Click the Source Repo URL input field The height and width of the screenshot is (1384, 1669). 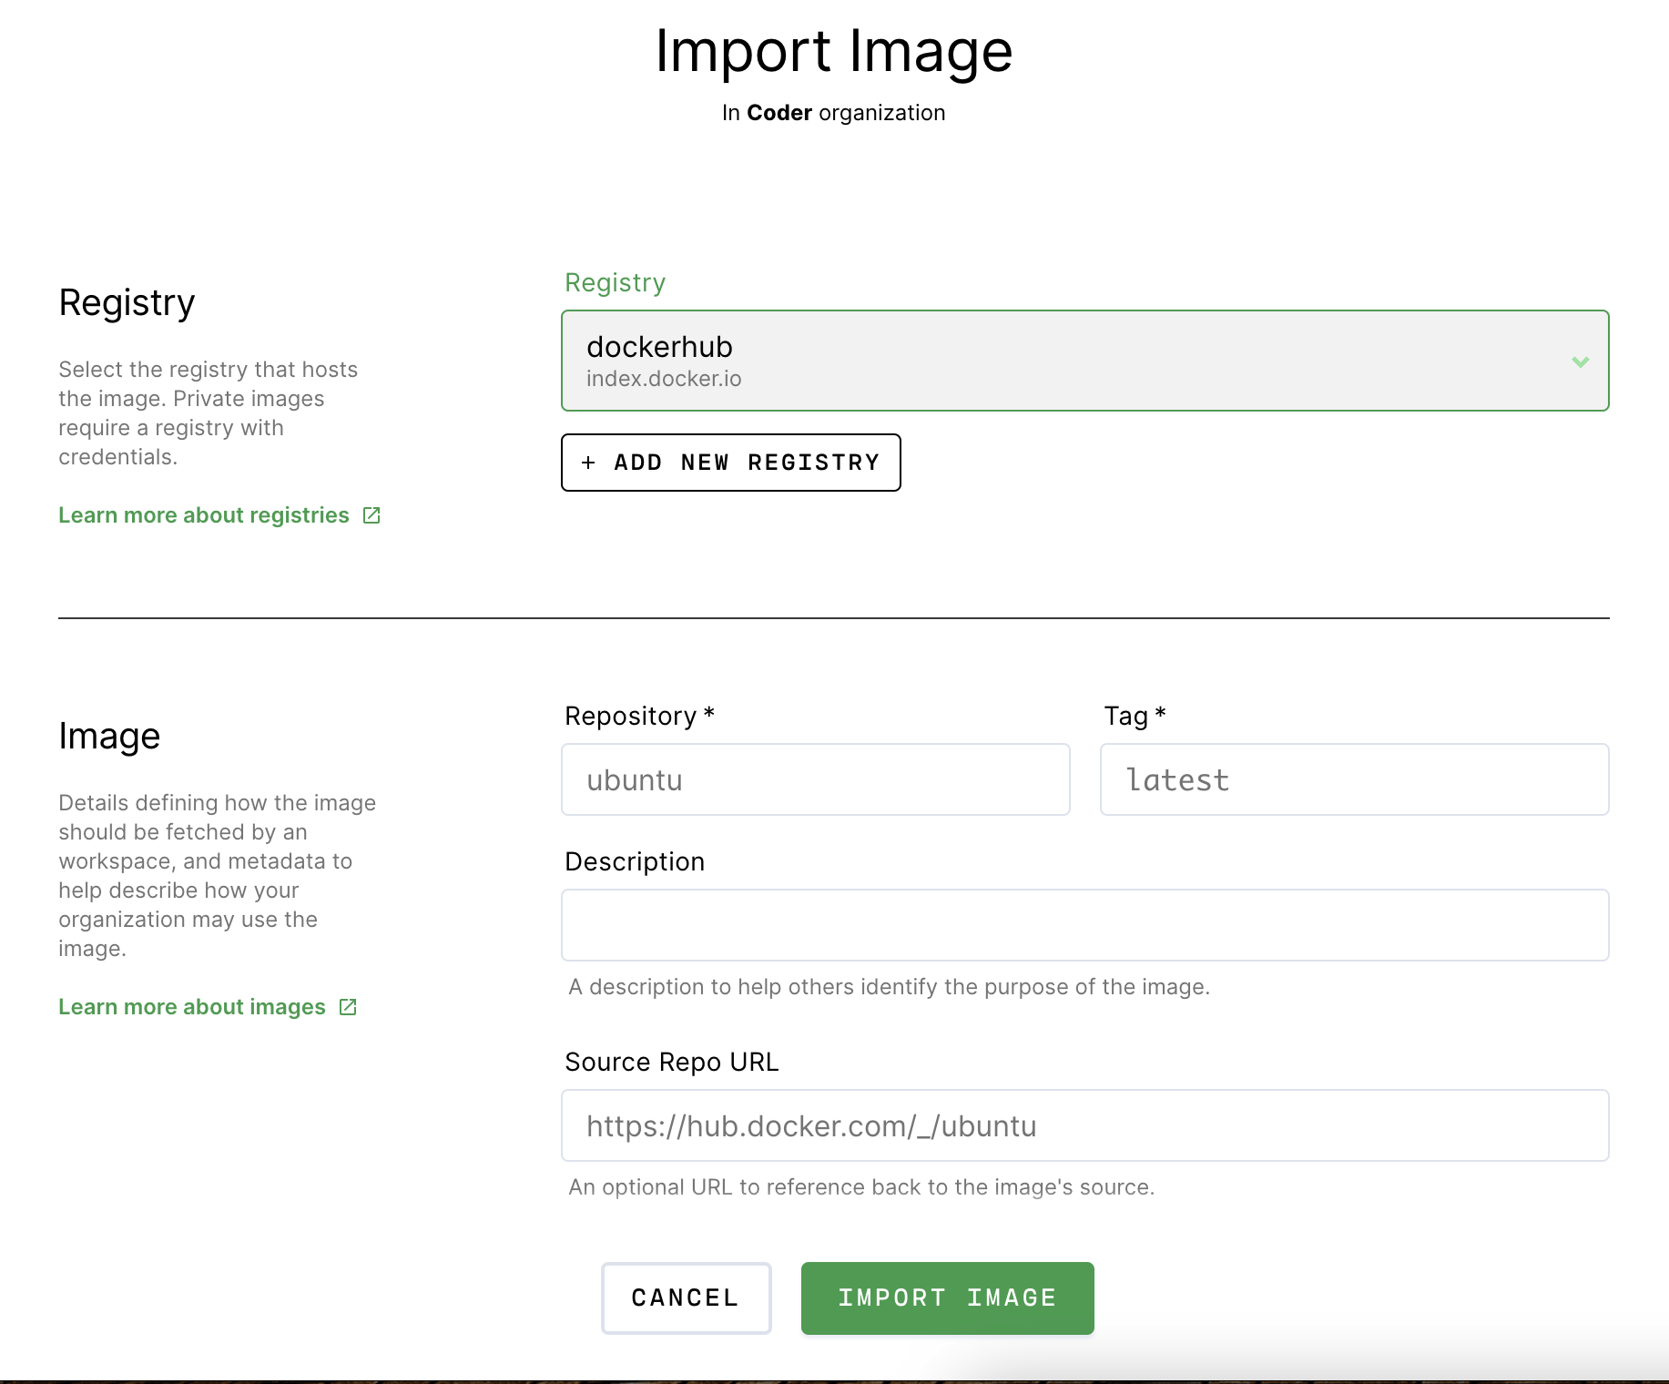[x=1085, y=1125]
